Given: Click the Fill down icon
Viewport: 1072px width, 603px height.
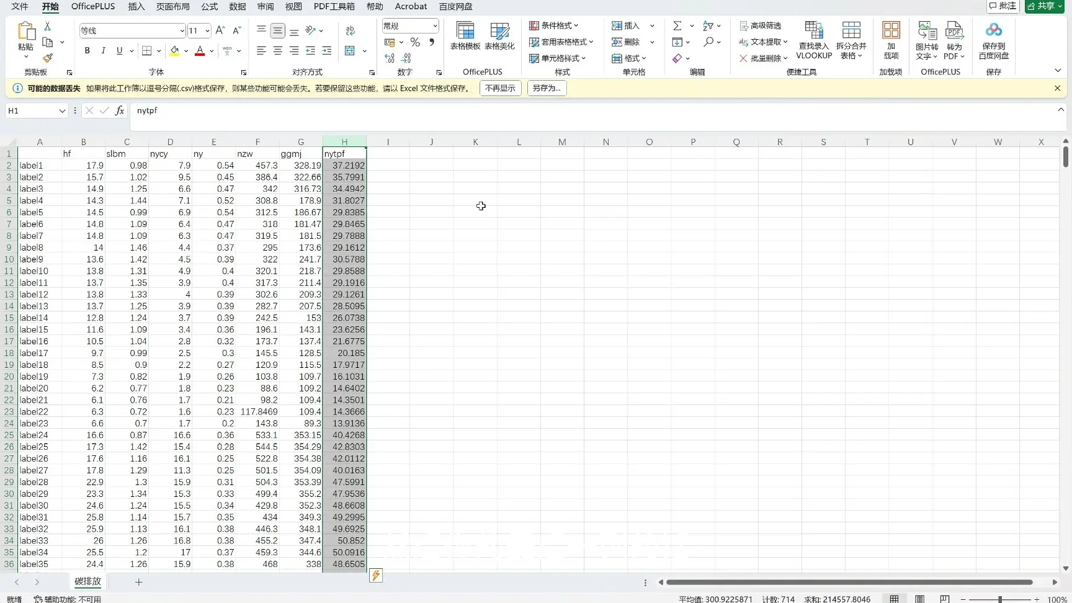Looking at the screenshot, I should (x=677, y=42).
